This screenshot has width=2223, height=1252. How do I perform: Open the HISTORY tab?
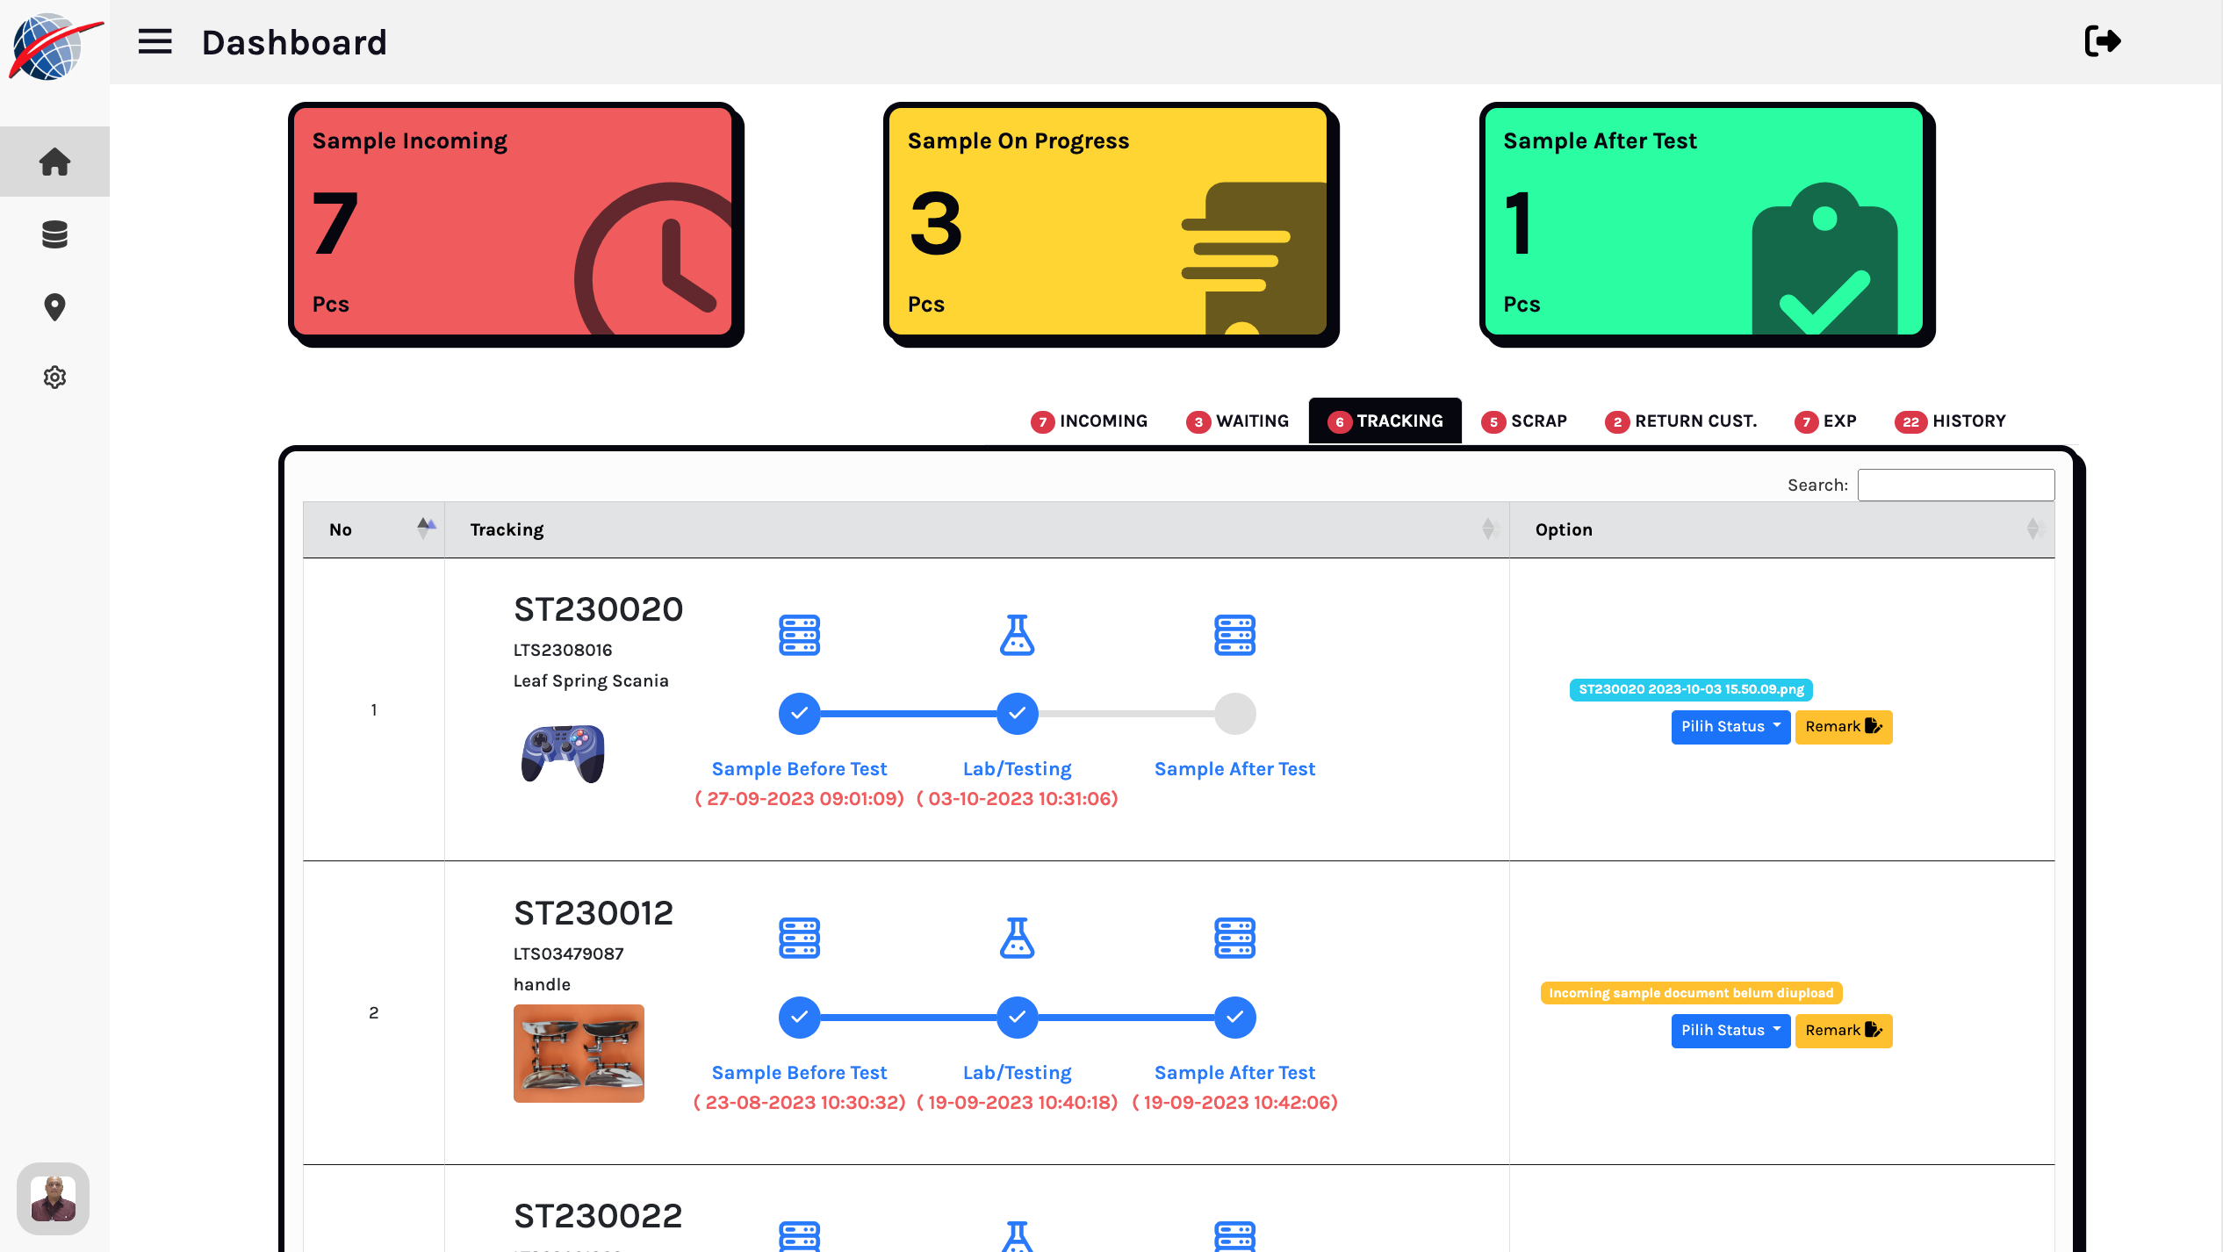pos(1950,421)
